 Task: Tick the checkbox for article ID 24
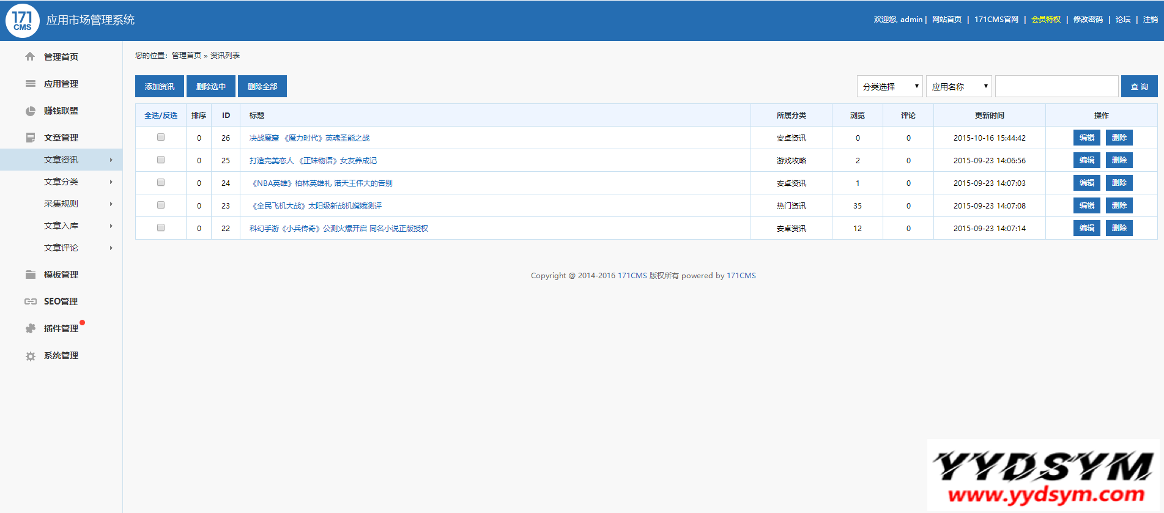coord(161,183)
